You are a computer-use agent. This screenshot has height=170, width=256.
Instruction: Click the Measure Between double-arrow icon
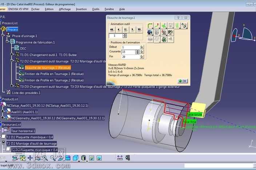click(x=120, y=157)
